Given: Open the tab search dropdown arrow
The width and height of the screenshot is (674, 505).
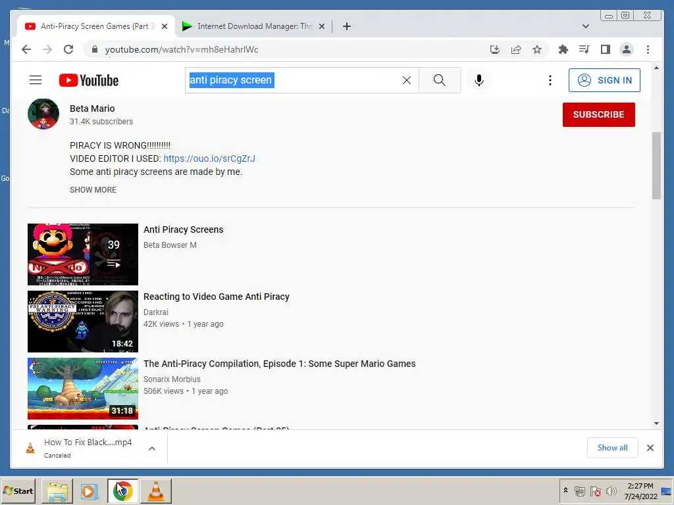Looking at the screenshot, I should click(585, 26).
